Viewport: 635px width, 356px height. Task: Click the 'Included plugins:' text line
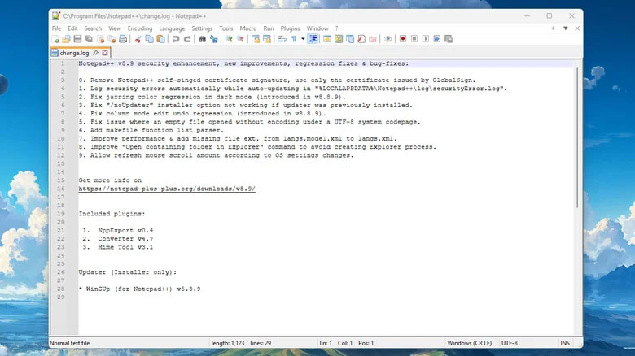112,214
